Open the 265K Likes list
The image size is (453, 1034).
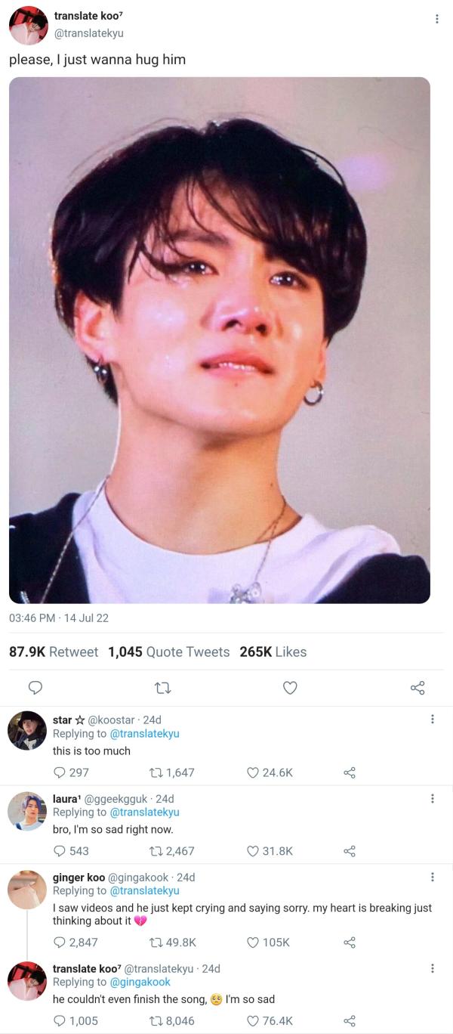[273, 652]
